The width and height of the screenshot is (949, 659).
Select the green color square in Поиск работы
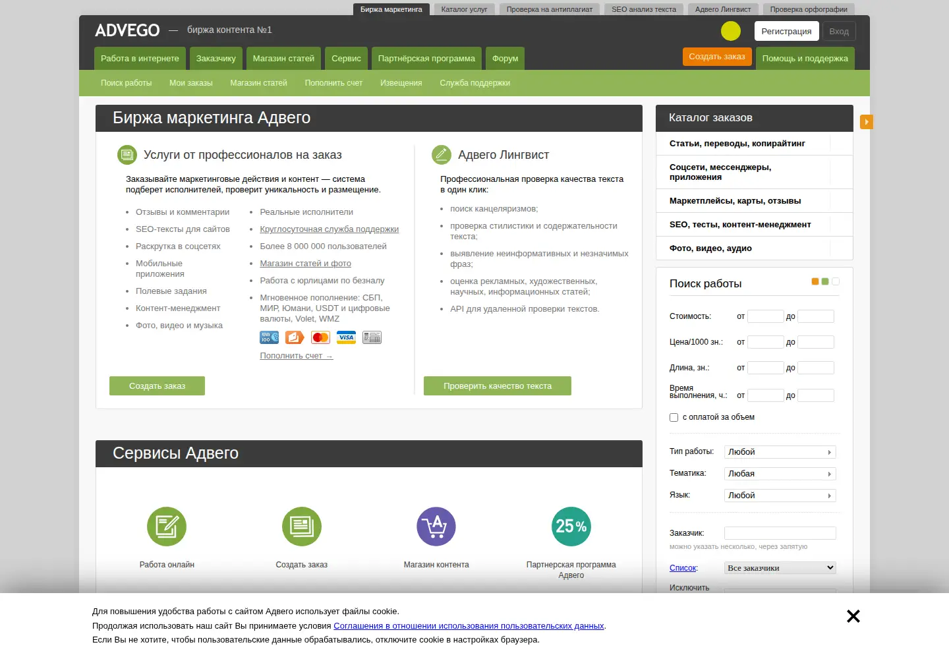pyautogui.click(x=825, y=281)
